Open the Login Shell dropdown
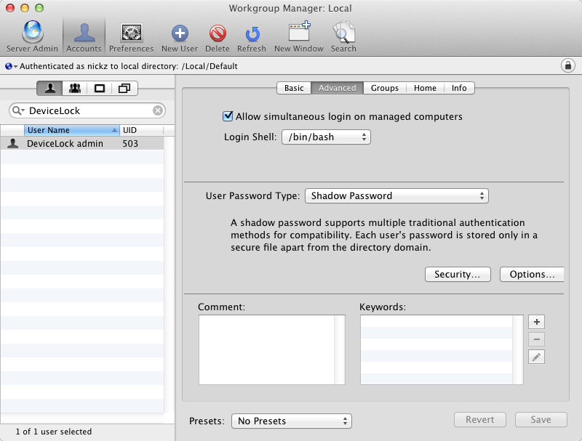 [326, 137]
